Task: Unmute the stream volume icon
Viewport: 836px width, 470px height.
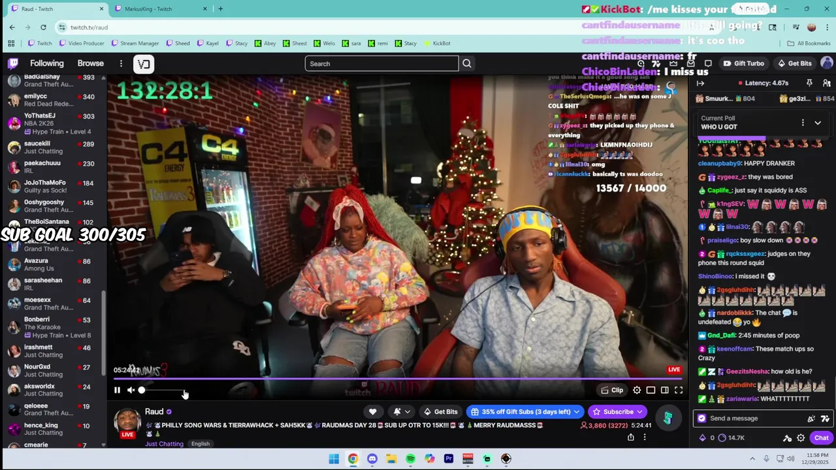Action: coord(131,390)
